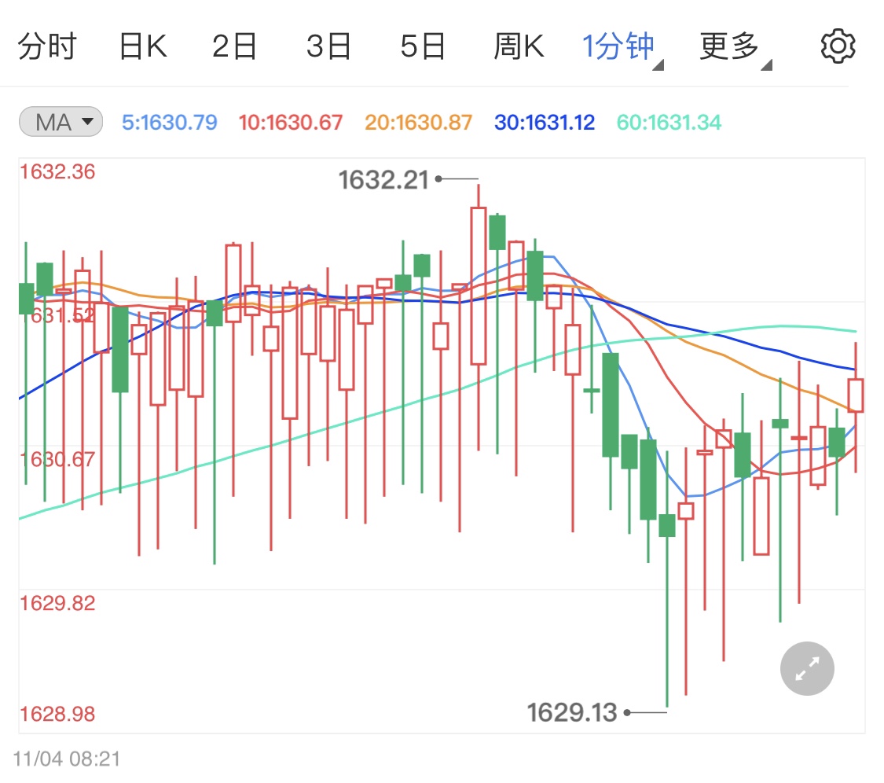The width and height of the screenshot is (884, 783).
Task: Switch to 分时 tab
Action: coord(47,46)
